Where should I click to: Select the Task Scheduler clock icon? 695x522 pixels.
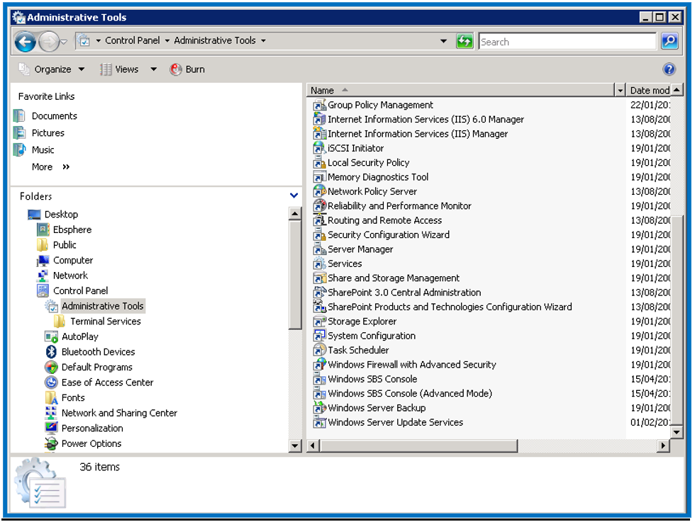[319, 350]
